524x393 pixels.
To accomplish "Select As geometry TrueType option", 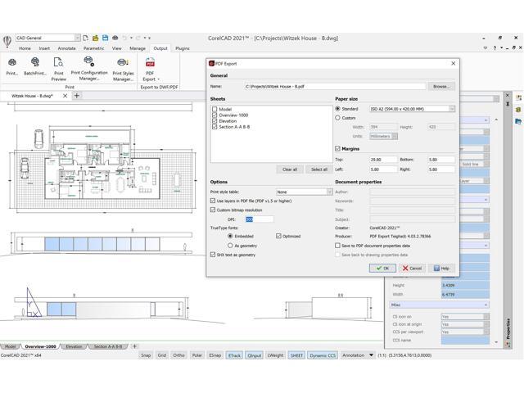I will [230, 246].
